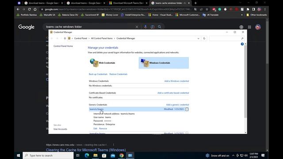Click taskbar Type here to search box
The image size is (283, 159).
pyautogui.click(x=48, y=155)
